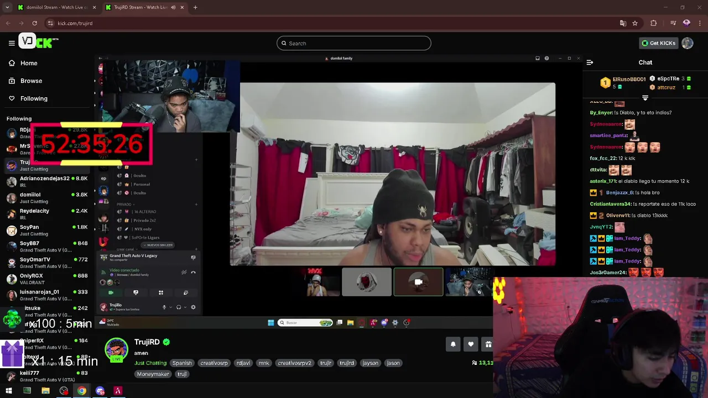Open Adrianozendejas32 channel in Following list
The width and height of the screenshot is (708, 398).
coord(47,182)
